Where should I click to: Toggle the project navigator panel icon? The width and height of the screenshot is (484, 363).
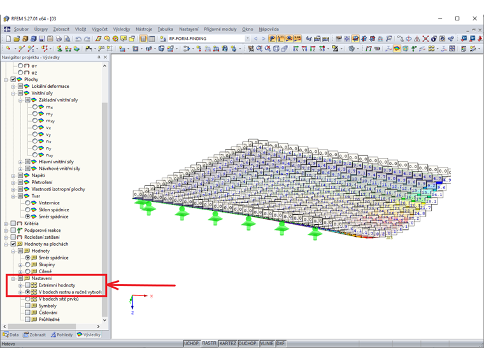point(143,39)
